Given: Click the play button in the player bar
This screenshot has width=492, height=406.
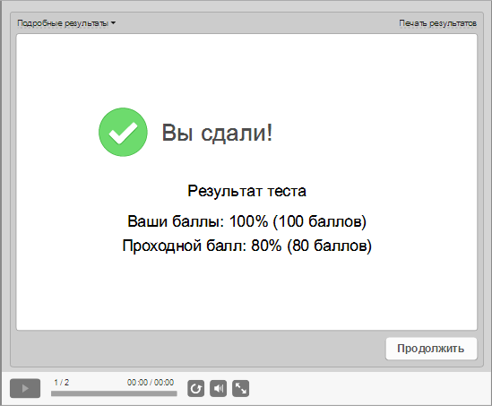Looking at the screenshot, I should tap(25, 388).
